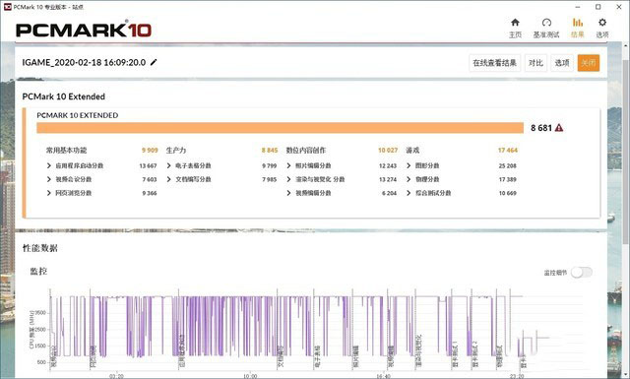This screenshot has height=379, width=630.
Task: Click the graphics value 25 208
Action: (508, 165)
